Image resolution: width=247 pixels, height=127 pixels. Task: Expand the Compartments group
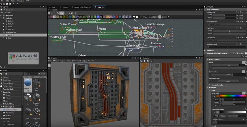pyautogui.click(x=210, y=85)
